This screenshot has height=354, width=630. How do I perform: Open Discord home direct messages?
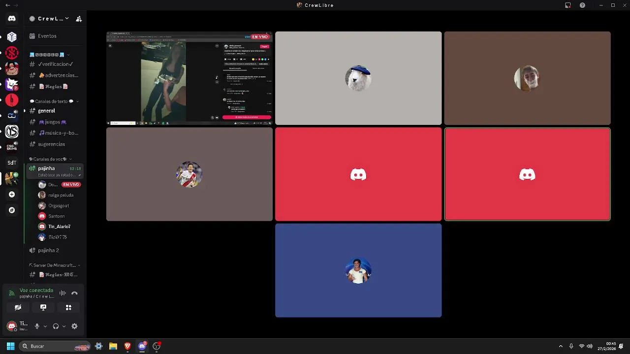point(12,19)
